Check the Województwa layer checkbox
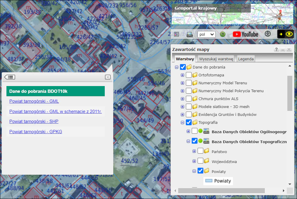The height and width of the screenshot is (199, 297). point(200,161)
